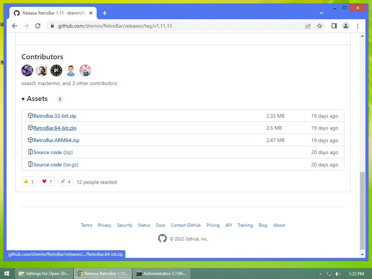372x279 pixels.
Task: Switch to Settings for Open-Shell taskbar window
Action: (44, 274)
